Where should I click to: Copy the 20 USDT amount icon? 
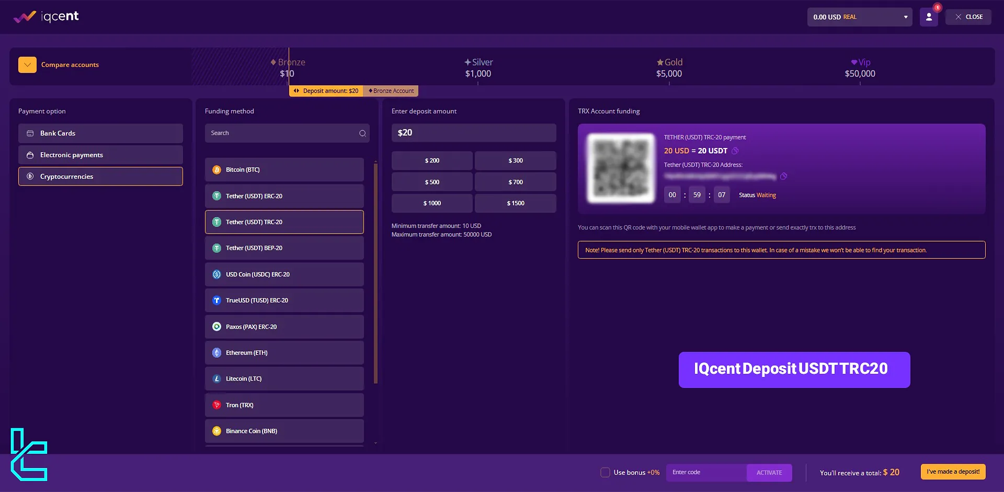coord(735,151)
